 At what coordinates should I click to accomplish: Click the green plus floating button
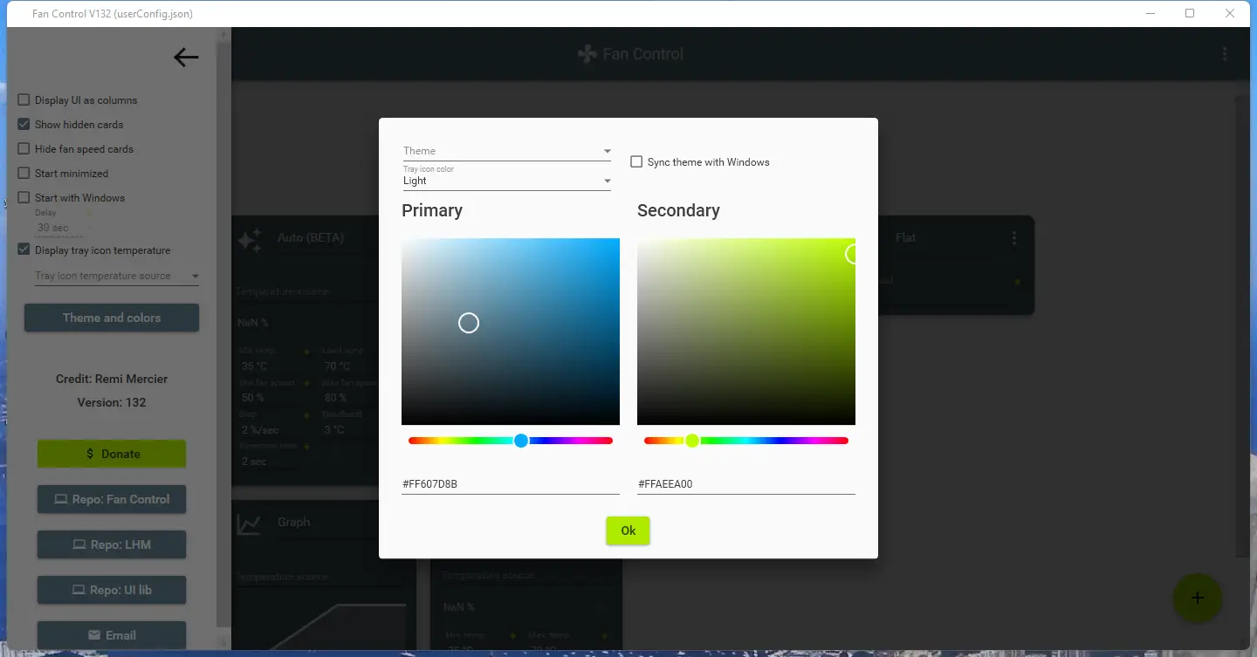point(1198,598)
